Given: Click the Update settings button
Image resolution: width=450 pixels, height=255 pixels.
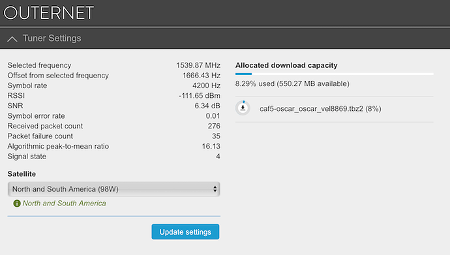Looking at the screenshot, I should [x=185, y=232].
